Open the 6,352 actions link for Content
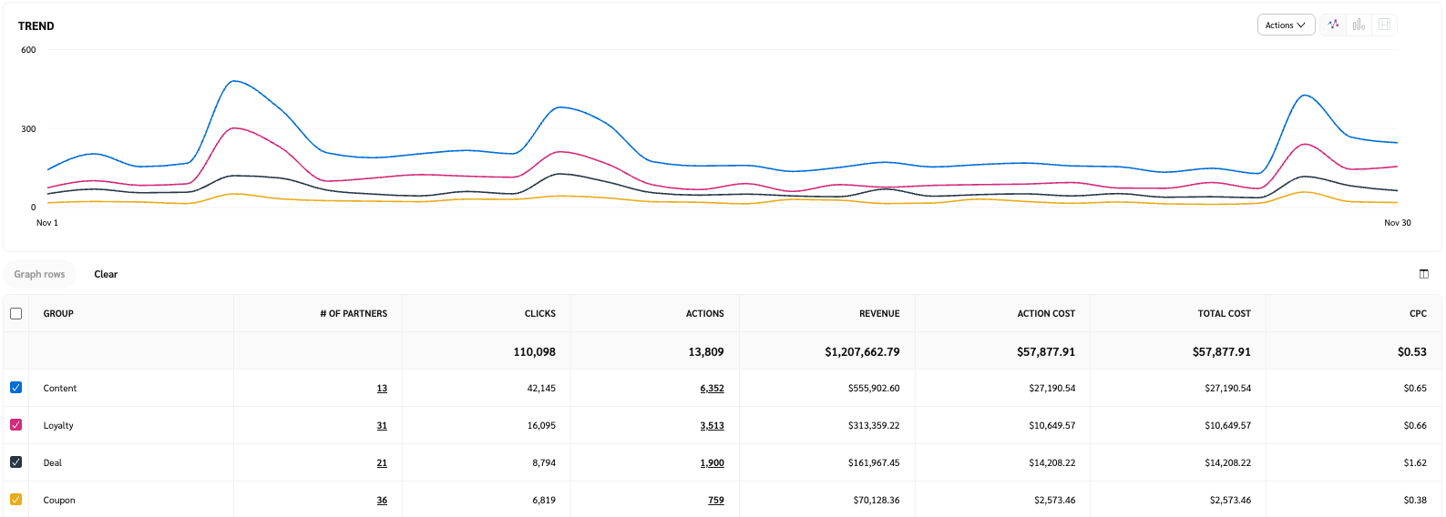The image size is (1446, 517). (712, 389)
